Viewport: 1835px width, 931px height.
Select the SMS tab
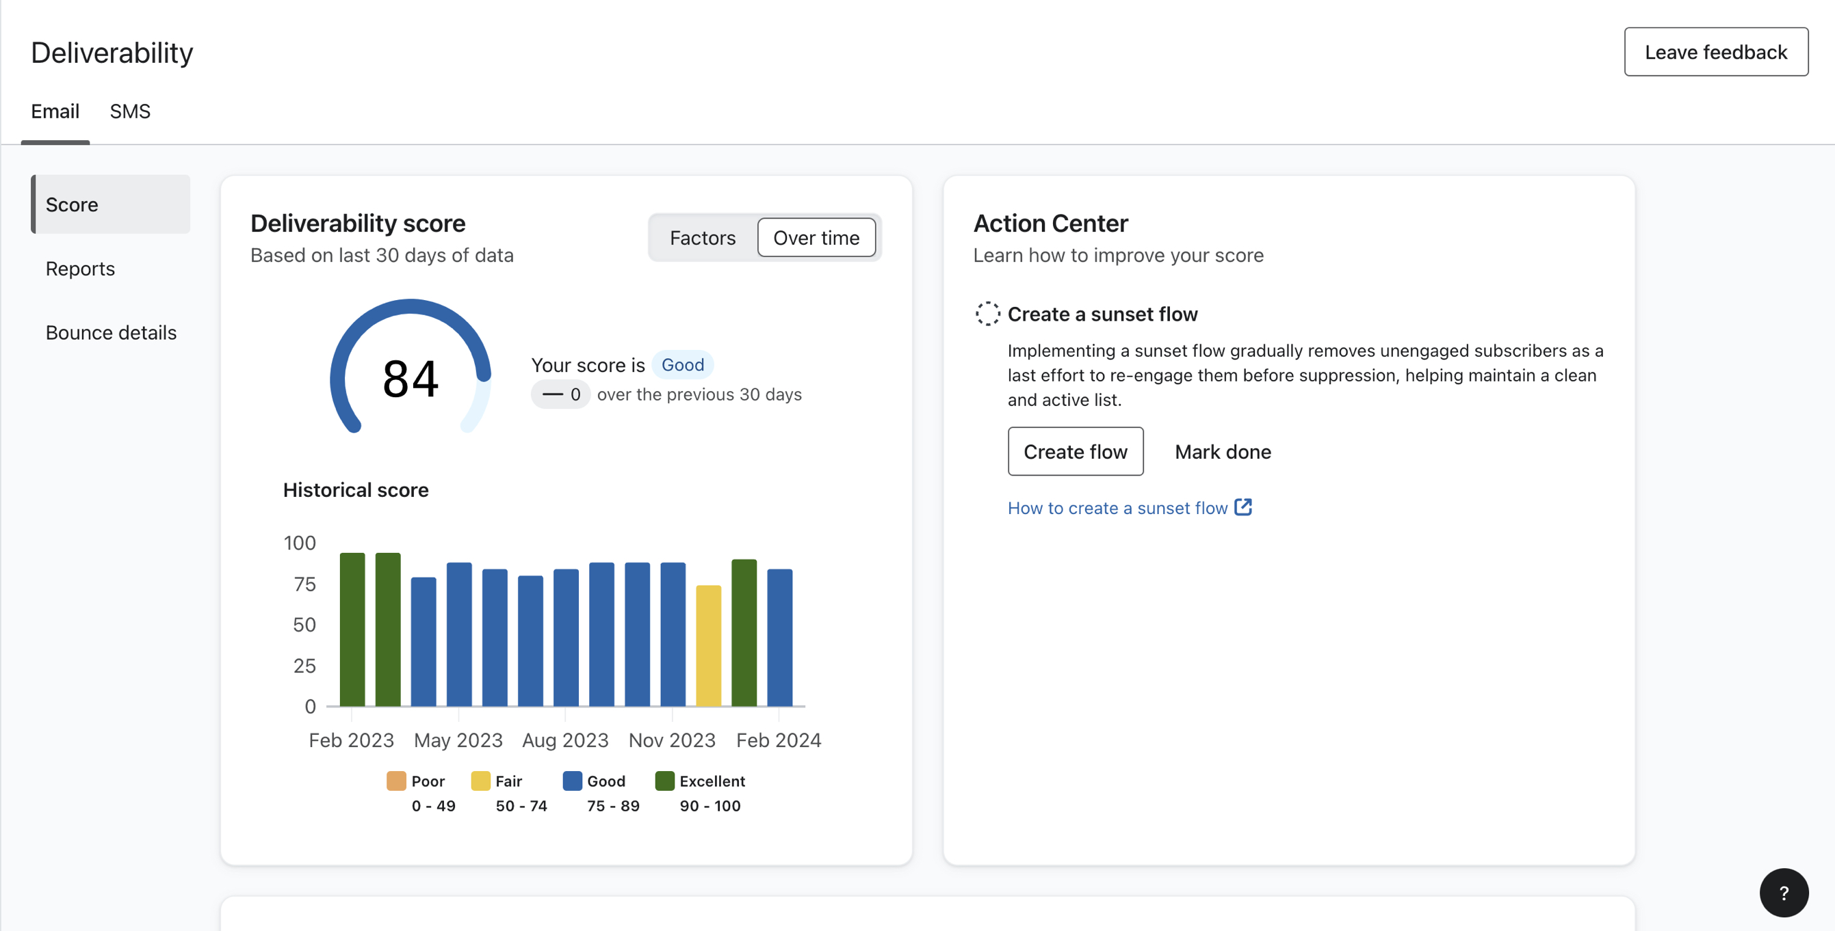[x=129, y=111]
